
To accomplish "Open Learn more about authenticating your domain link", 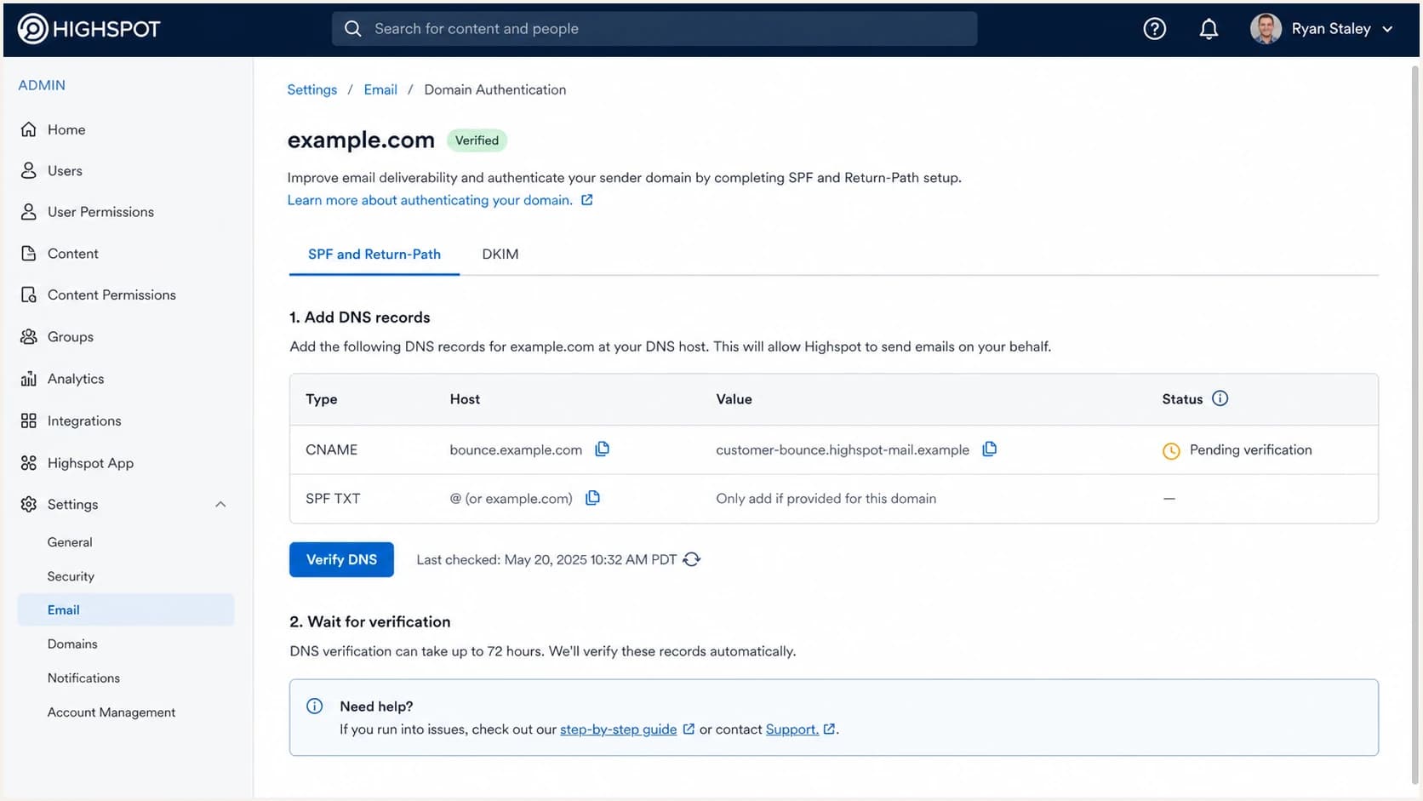I will 430,200.
